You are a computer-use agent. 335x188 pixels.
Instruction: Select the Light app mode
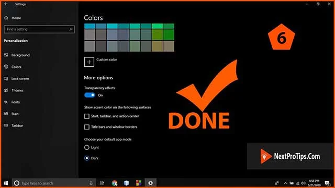[x=87, y=147]
